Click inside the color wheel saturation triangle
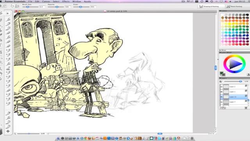The height and width of the screenshot is (141, 250). coord(234,64)
